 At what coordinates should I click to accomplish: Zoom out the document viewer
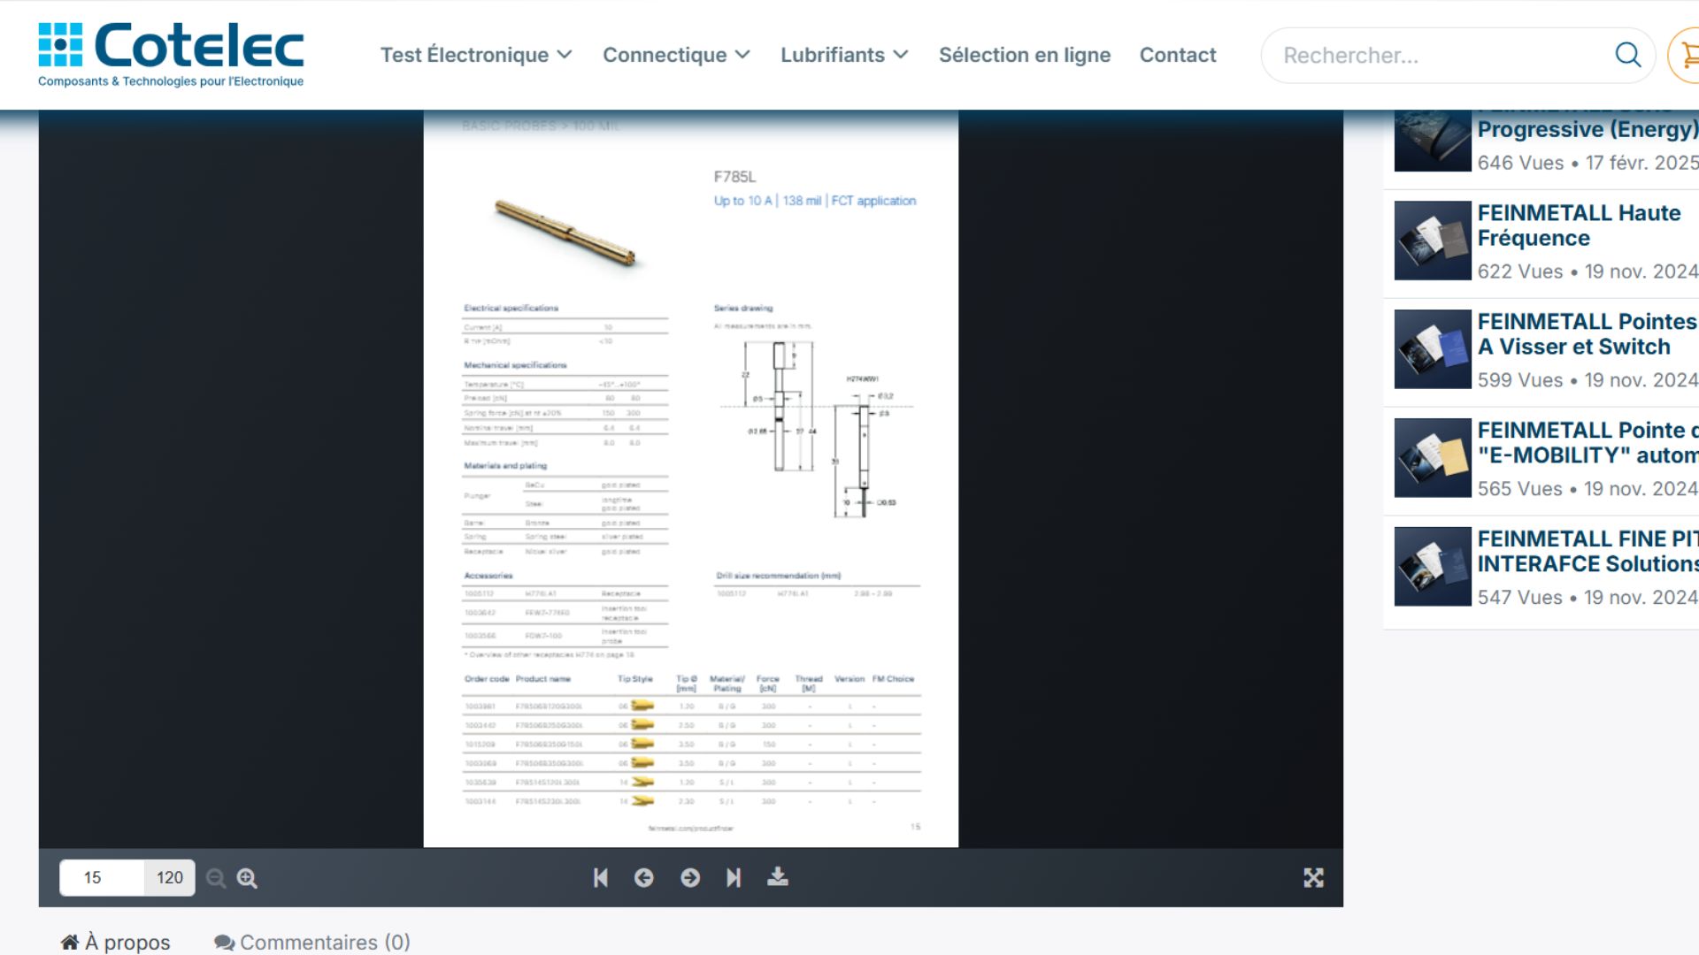click(x=215, y=878)
